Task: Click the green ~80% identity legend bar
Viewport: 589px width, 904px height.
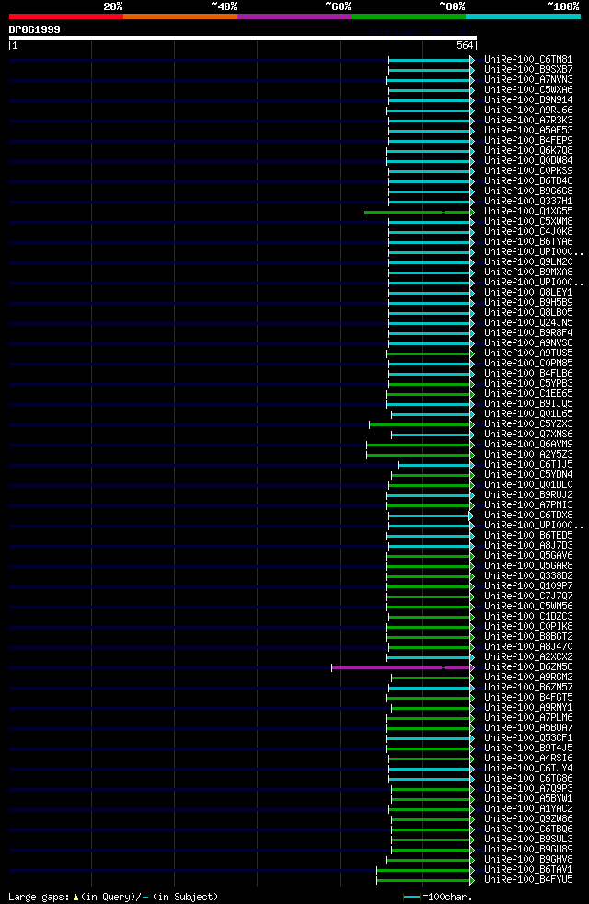Action: 409,17
